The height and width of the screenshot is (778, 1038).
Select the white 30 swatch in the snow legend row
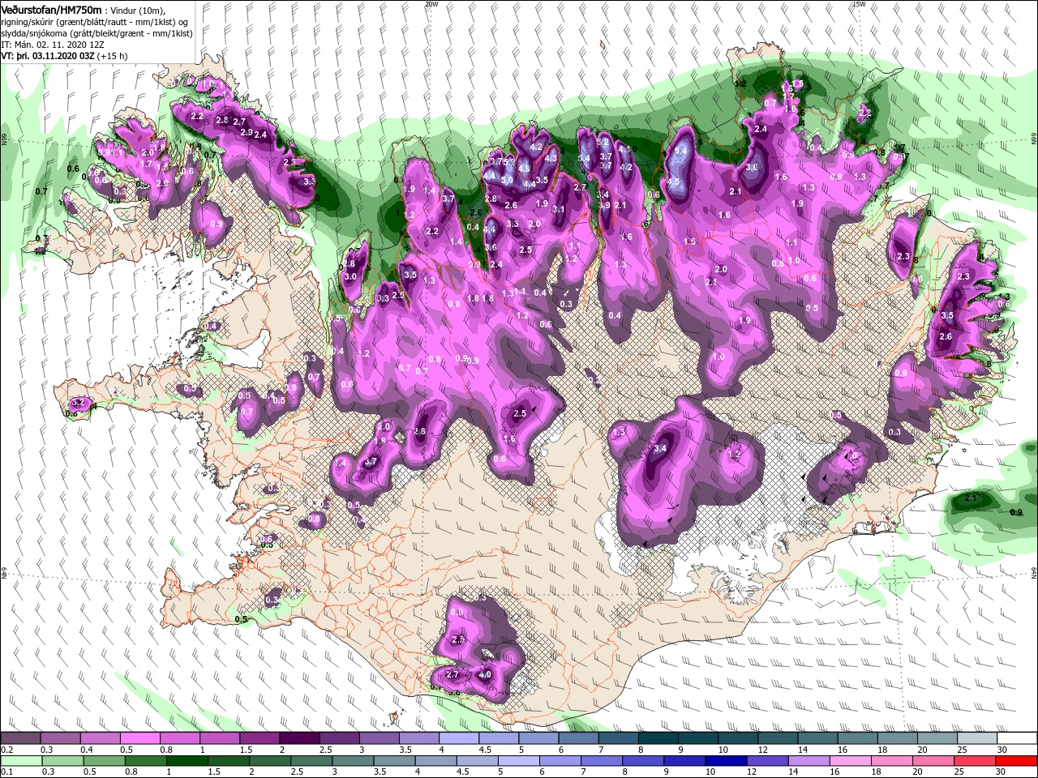(1018, 738)
